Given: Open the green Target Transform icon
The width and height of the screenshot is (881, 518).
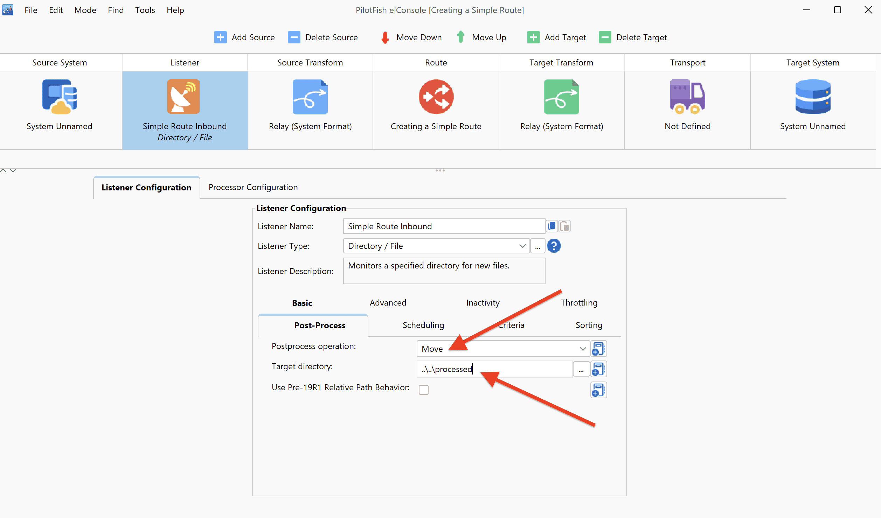Looking at the screenshot, I should 561,97.
